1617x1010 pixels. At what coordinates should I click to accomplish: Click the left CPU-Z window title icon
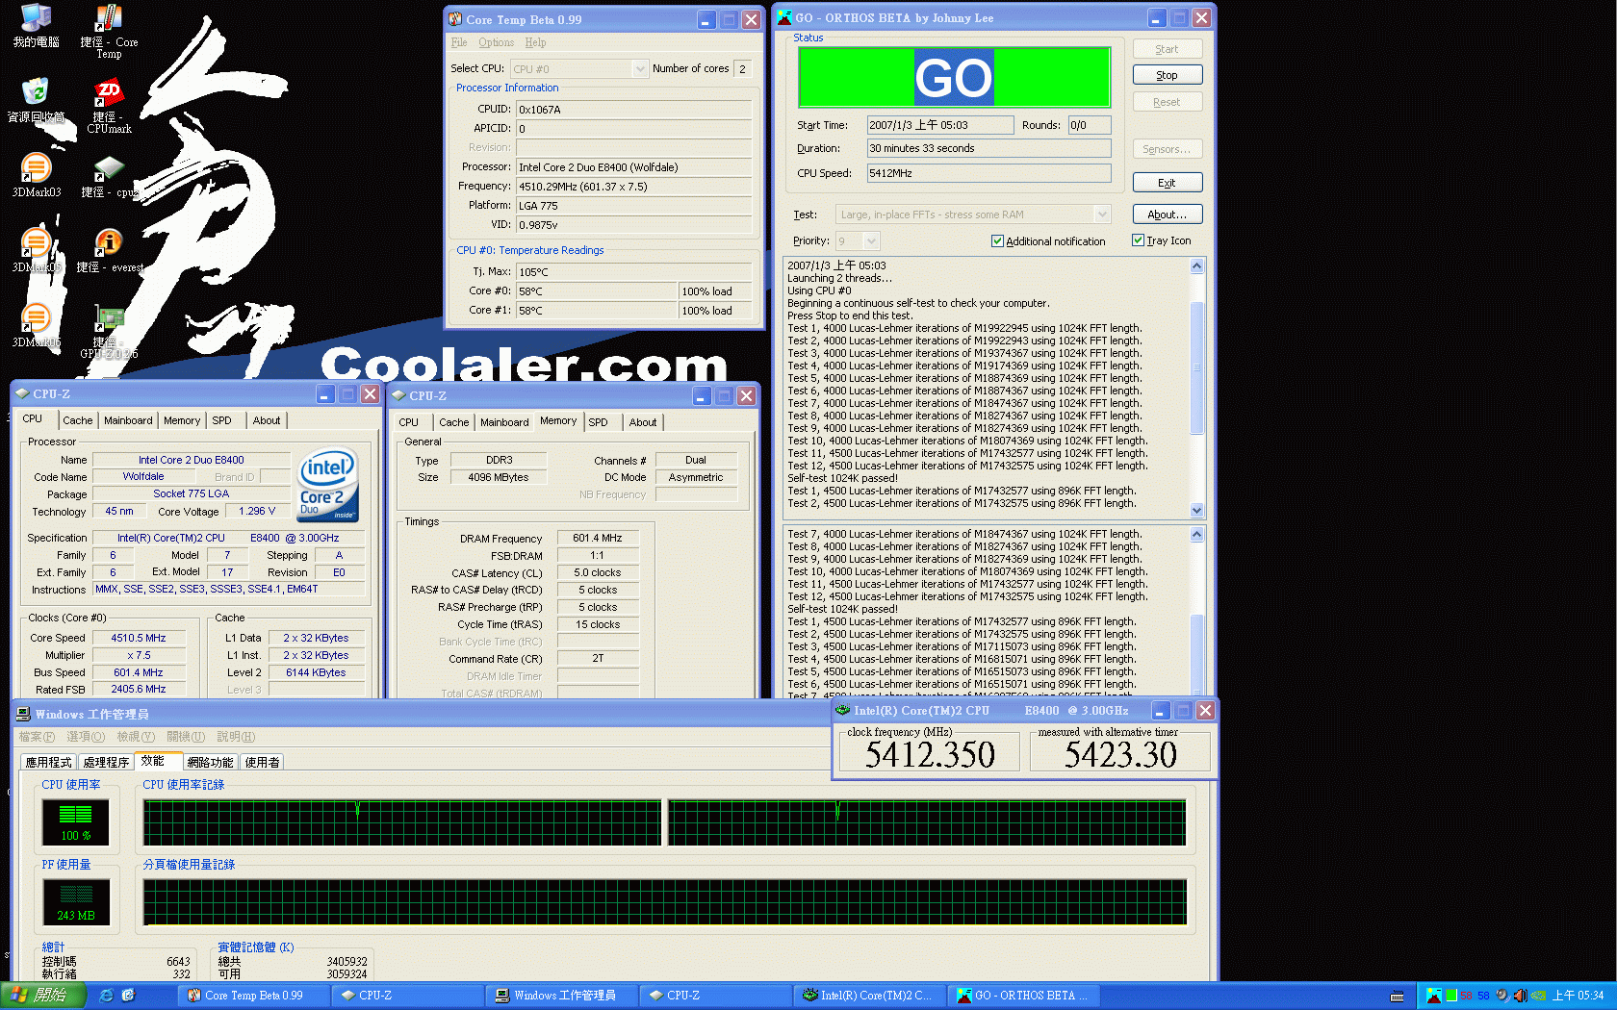pyautogui.click(x=23, y=393)
